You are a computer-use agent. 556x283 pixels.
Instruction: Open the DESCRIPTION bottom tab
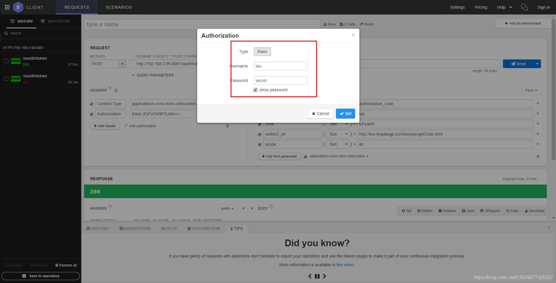[x=203, y=229]
